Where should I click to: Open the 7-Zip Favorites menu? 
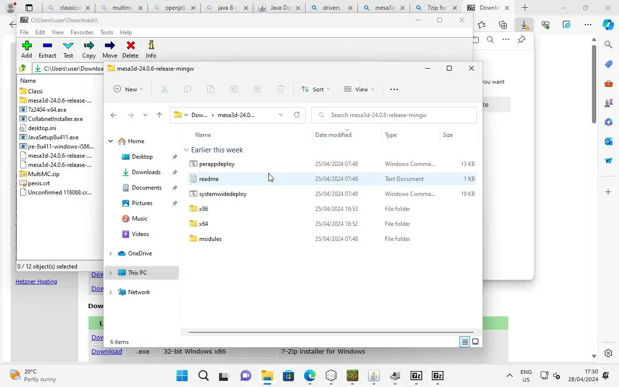coord(82,32)
